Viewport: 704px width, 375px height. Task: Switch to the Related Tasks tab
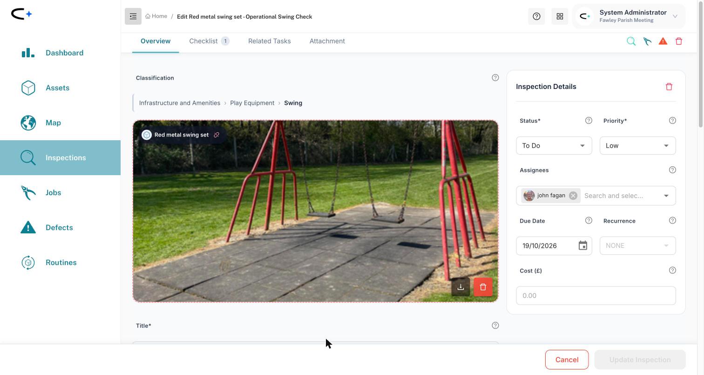click(270, 41)
